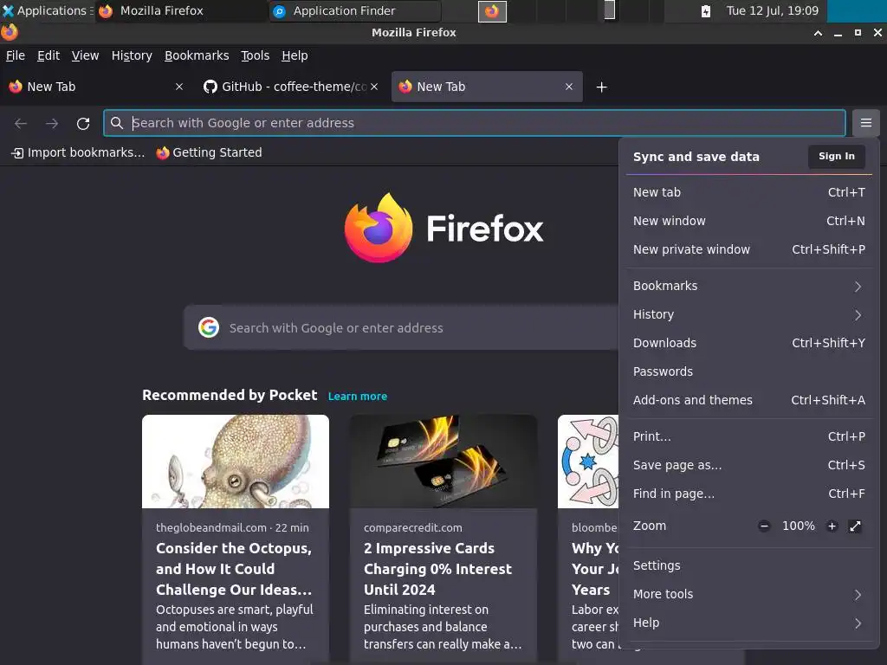Expand the More tools submenu
The width and height of the screenshot is (887, 665).
point(749,594)
